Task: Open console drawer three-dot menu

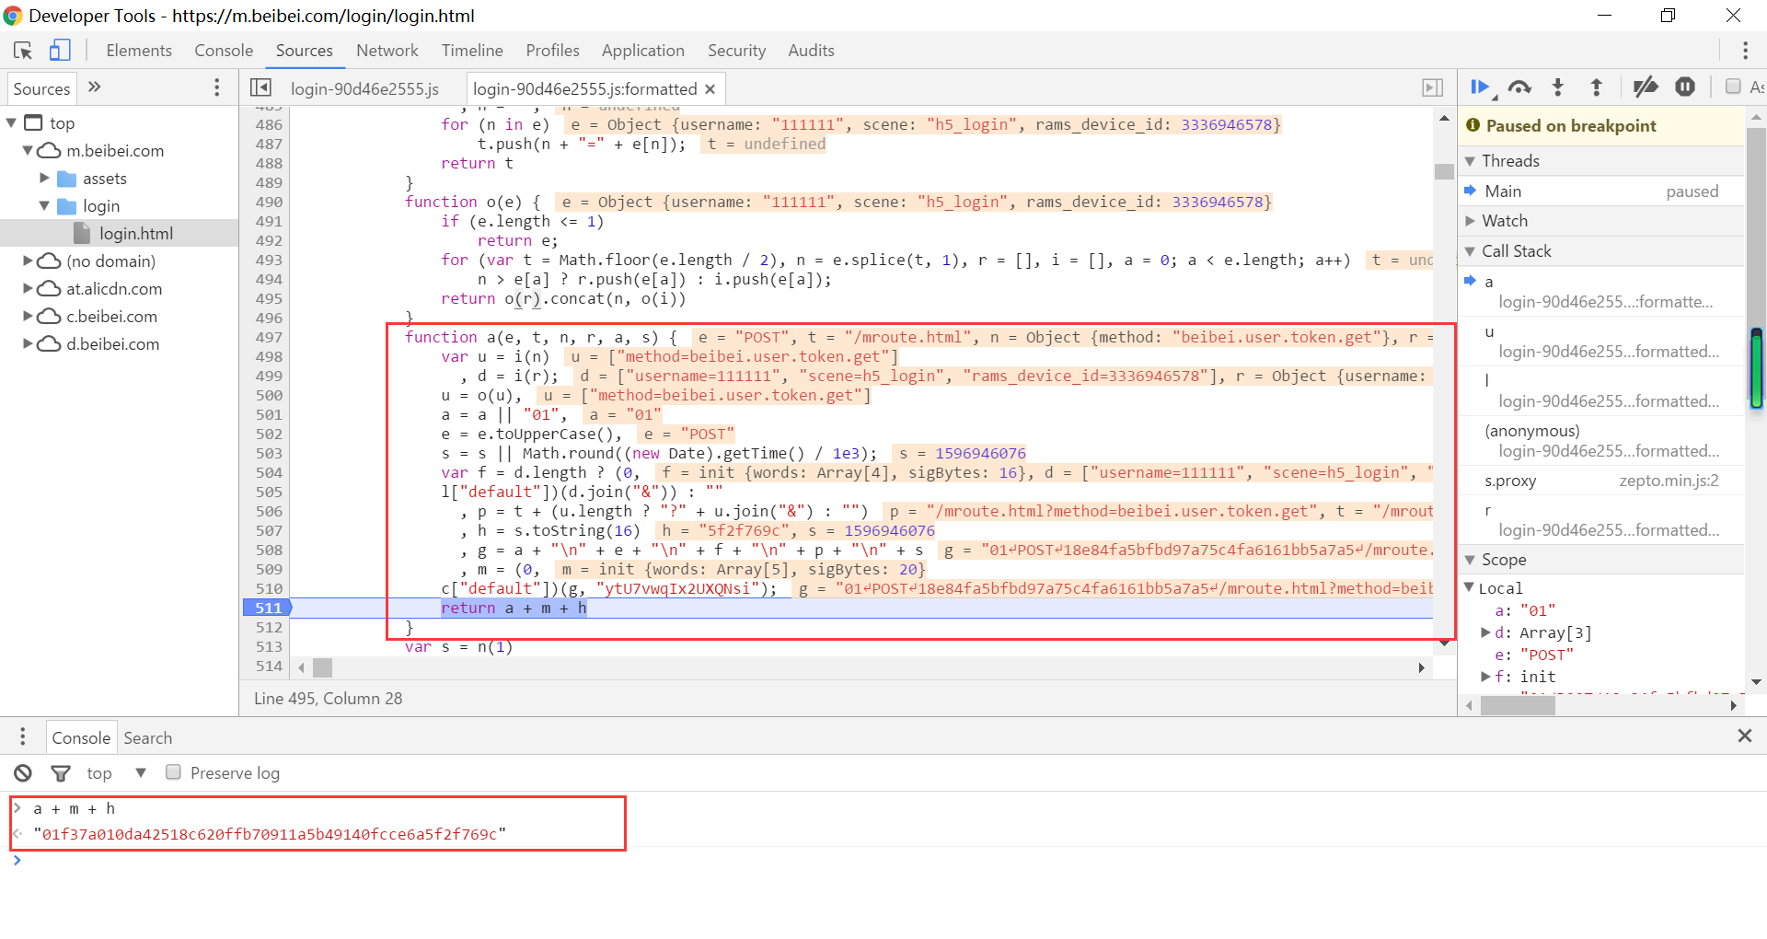Action: click(23, 736)
